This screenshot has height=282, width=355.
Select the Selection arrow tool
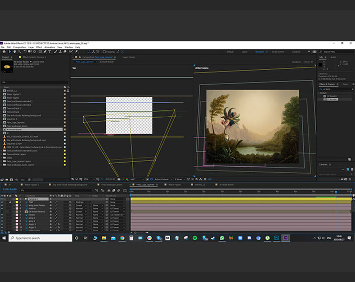[x=10, y=52]
